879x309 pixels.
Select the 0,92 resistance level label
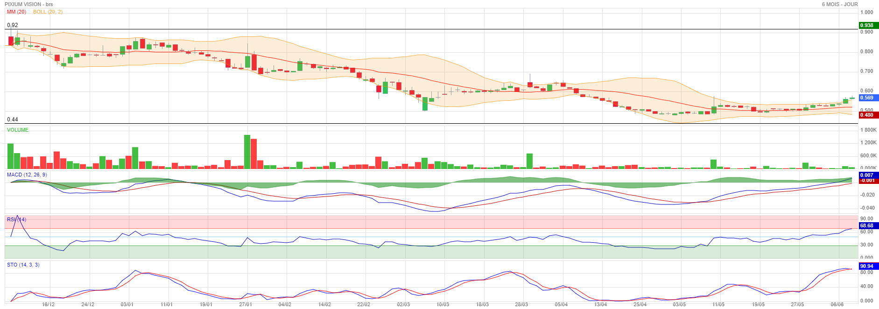tap(13, 25)
